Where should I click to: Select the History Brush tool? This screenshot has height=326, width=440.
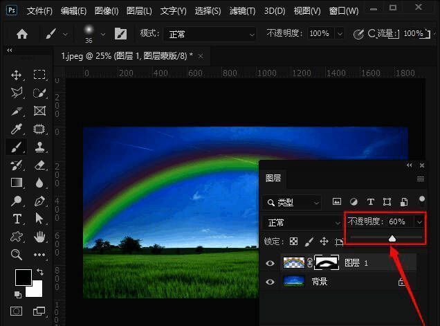17,165
